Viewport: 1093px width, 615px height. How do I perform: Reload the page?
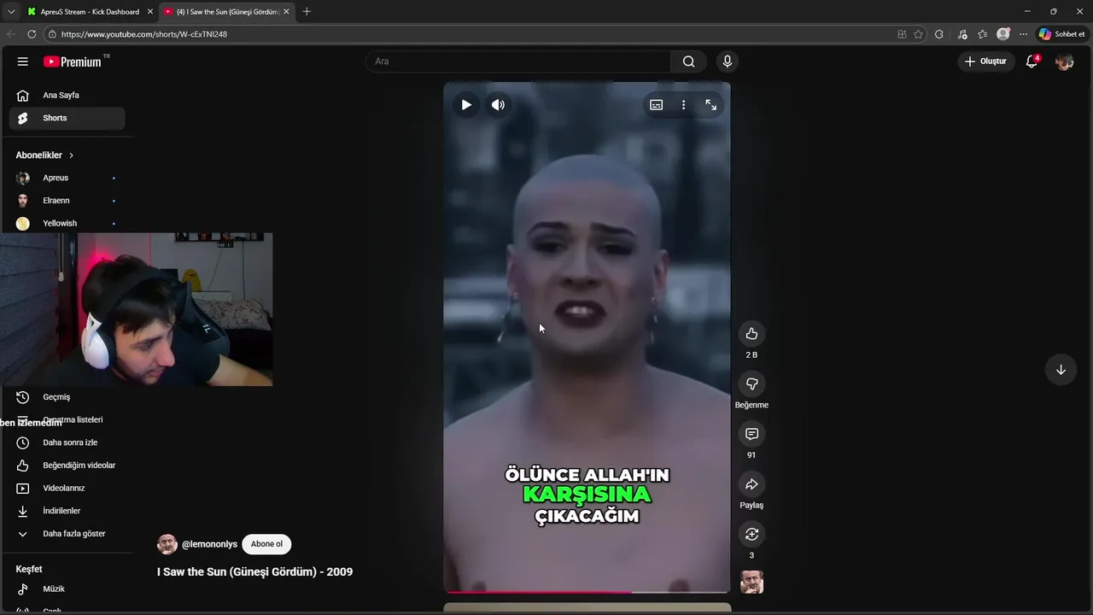[x=32, y=34]
